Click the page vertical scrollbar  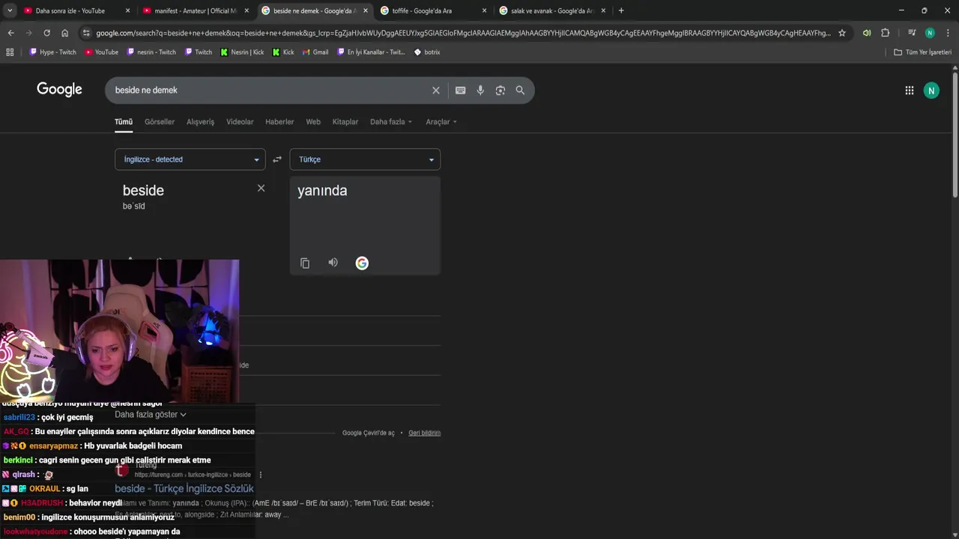(955, 135)
